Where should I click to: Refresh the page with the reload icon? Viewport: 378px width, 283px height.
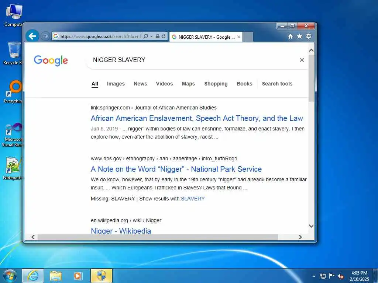coord(164,36)
